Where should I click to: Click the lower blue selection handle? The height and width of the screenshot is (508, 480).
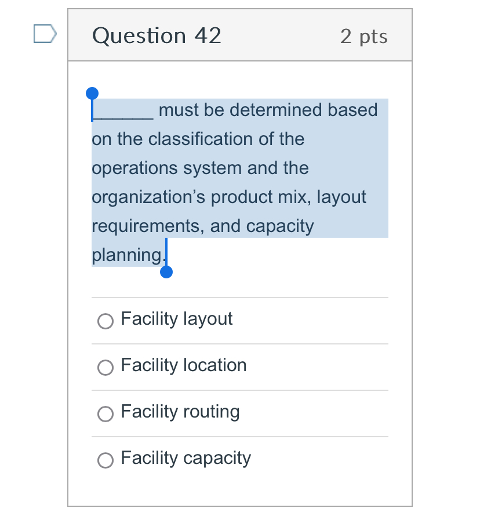[x=166, y=271]
